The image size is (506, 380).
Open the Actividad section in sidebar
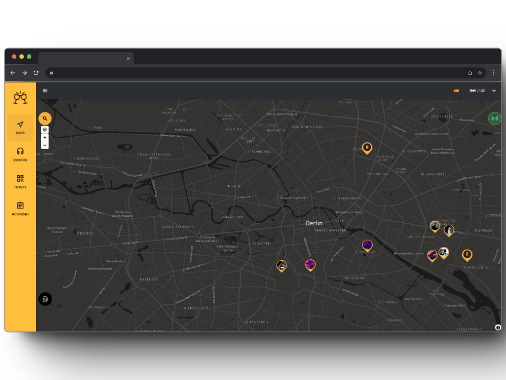point(21,209)
